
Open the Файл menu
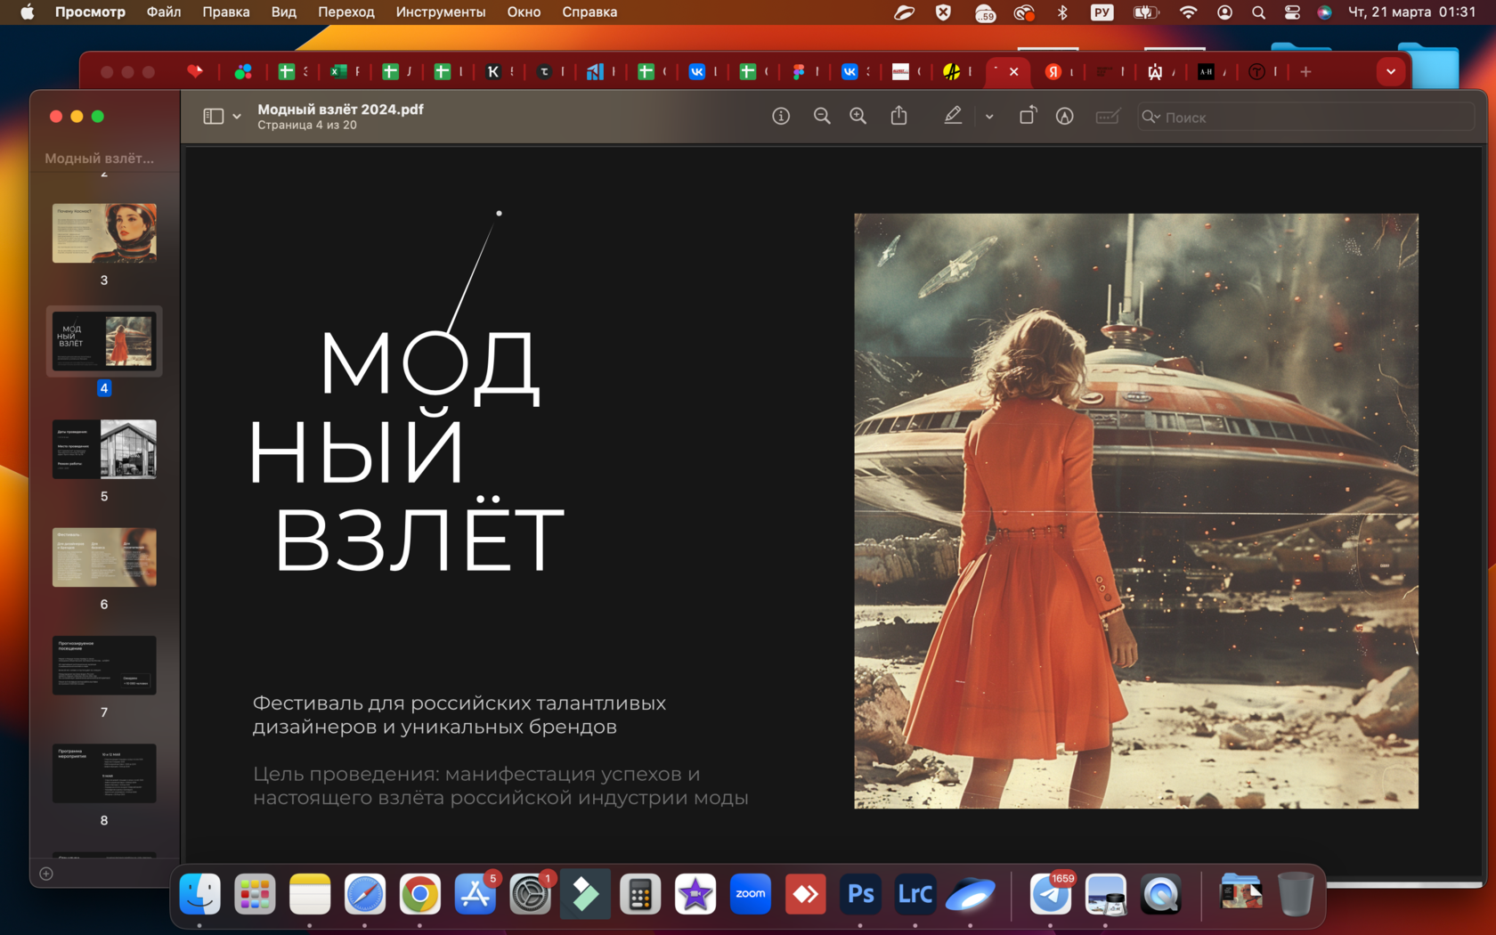click(x=164, y=12)
